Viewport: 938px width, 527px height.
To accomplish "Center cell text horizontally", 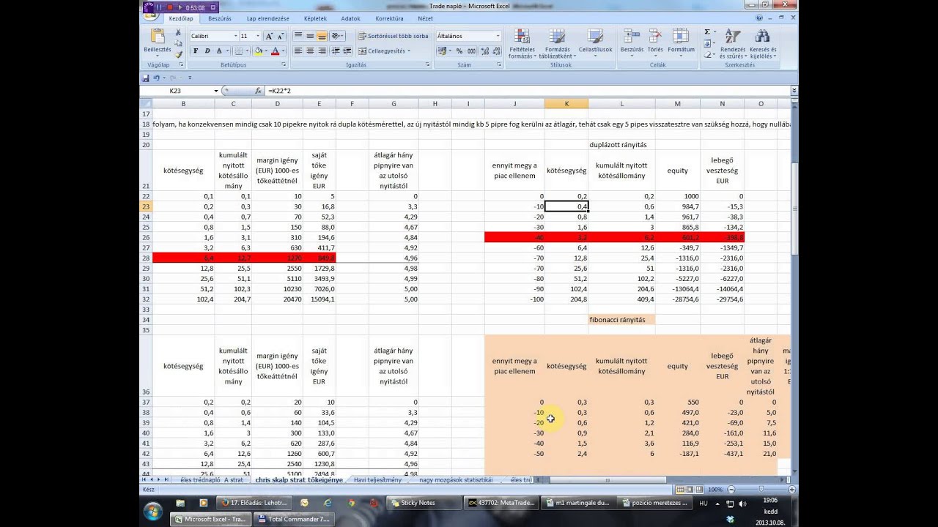I will (x=310, y=51).
